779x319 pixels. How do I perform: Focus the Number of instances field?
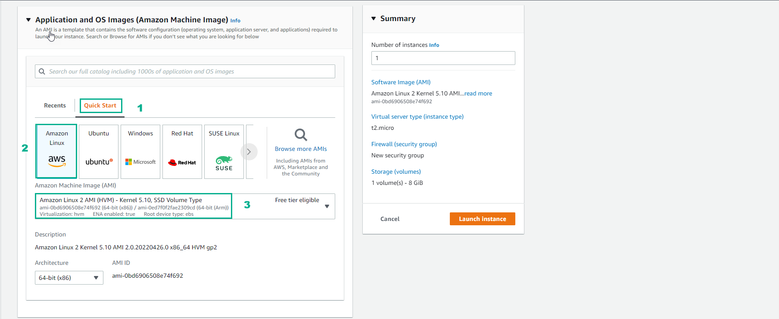point(443,58)
